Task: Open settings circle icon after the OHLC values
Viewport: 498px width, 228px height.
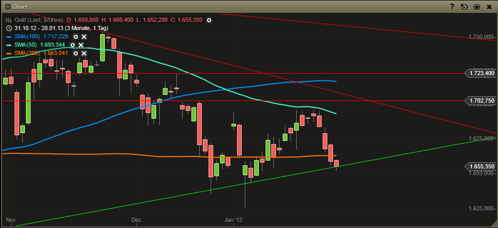Action: (x=209, y=20)
